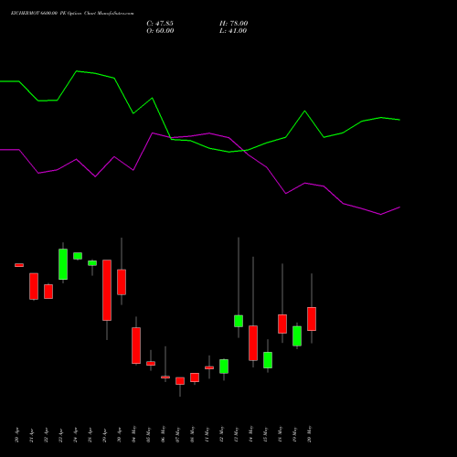Select the red candle above 14 May
457x457 pixels.
point(253,343)
